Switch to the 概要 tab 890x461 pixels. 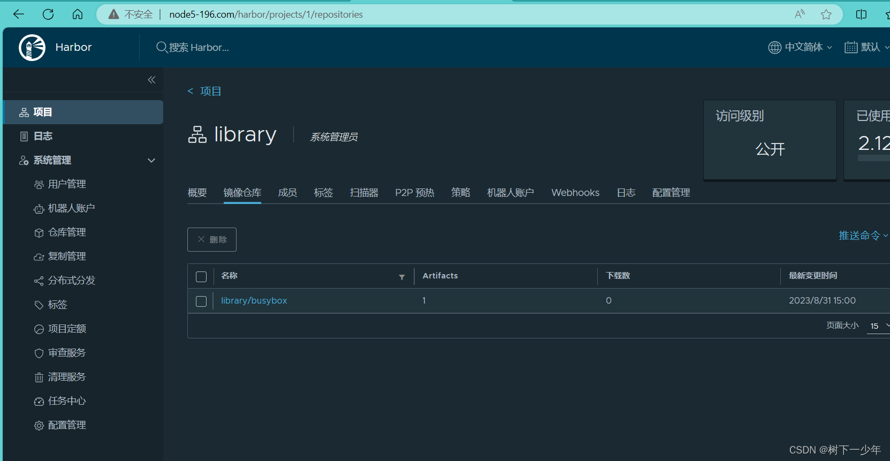click(197, 193)
